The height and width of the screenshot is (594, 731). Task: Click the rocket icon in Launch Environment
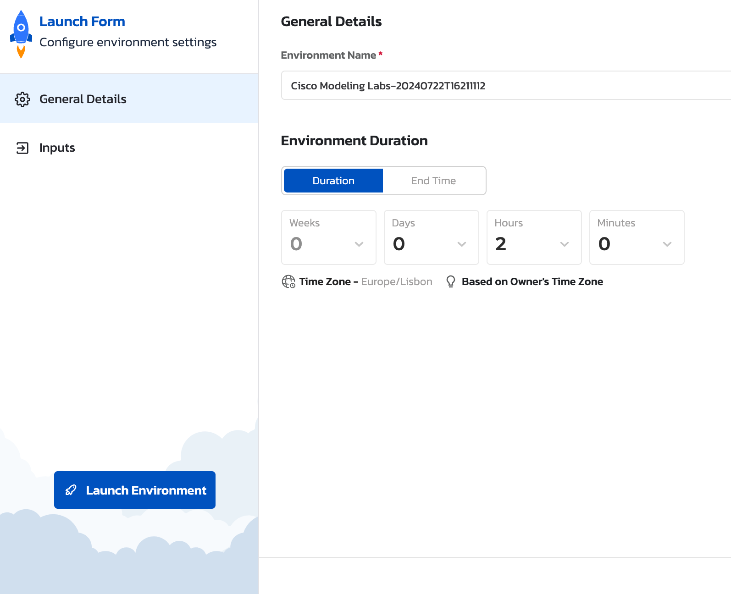click(71, 490)
